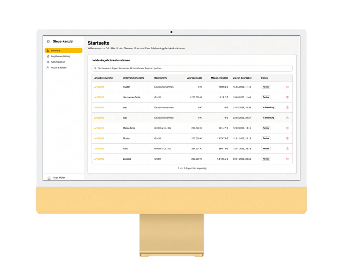Delete offer ANG0003 with the trash icon
The width and height of the screenshot is (343, 257).
click(x=287, y=159)
